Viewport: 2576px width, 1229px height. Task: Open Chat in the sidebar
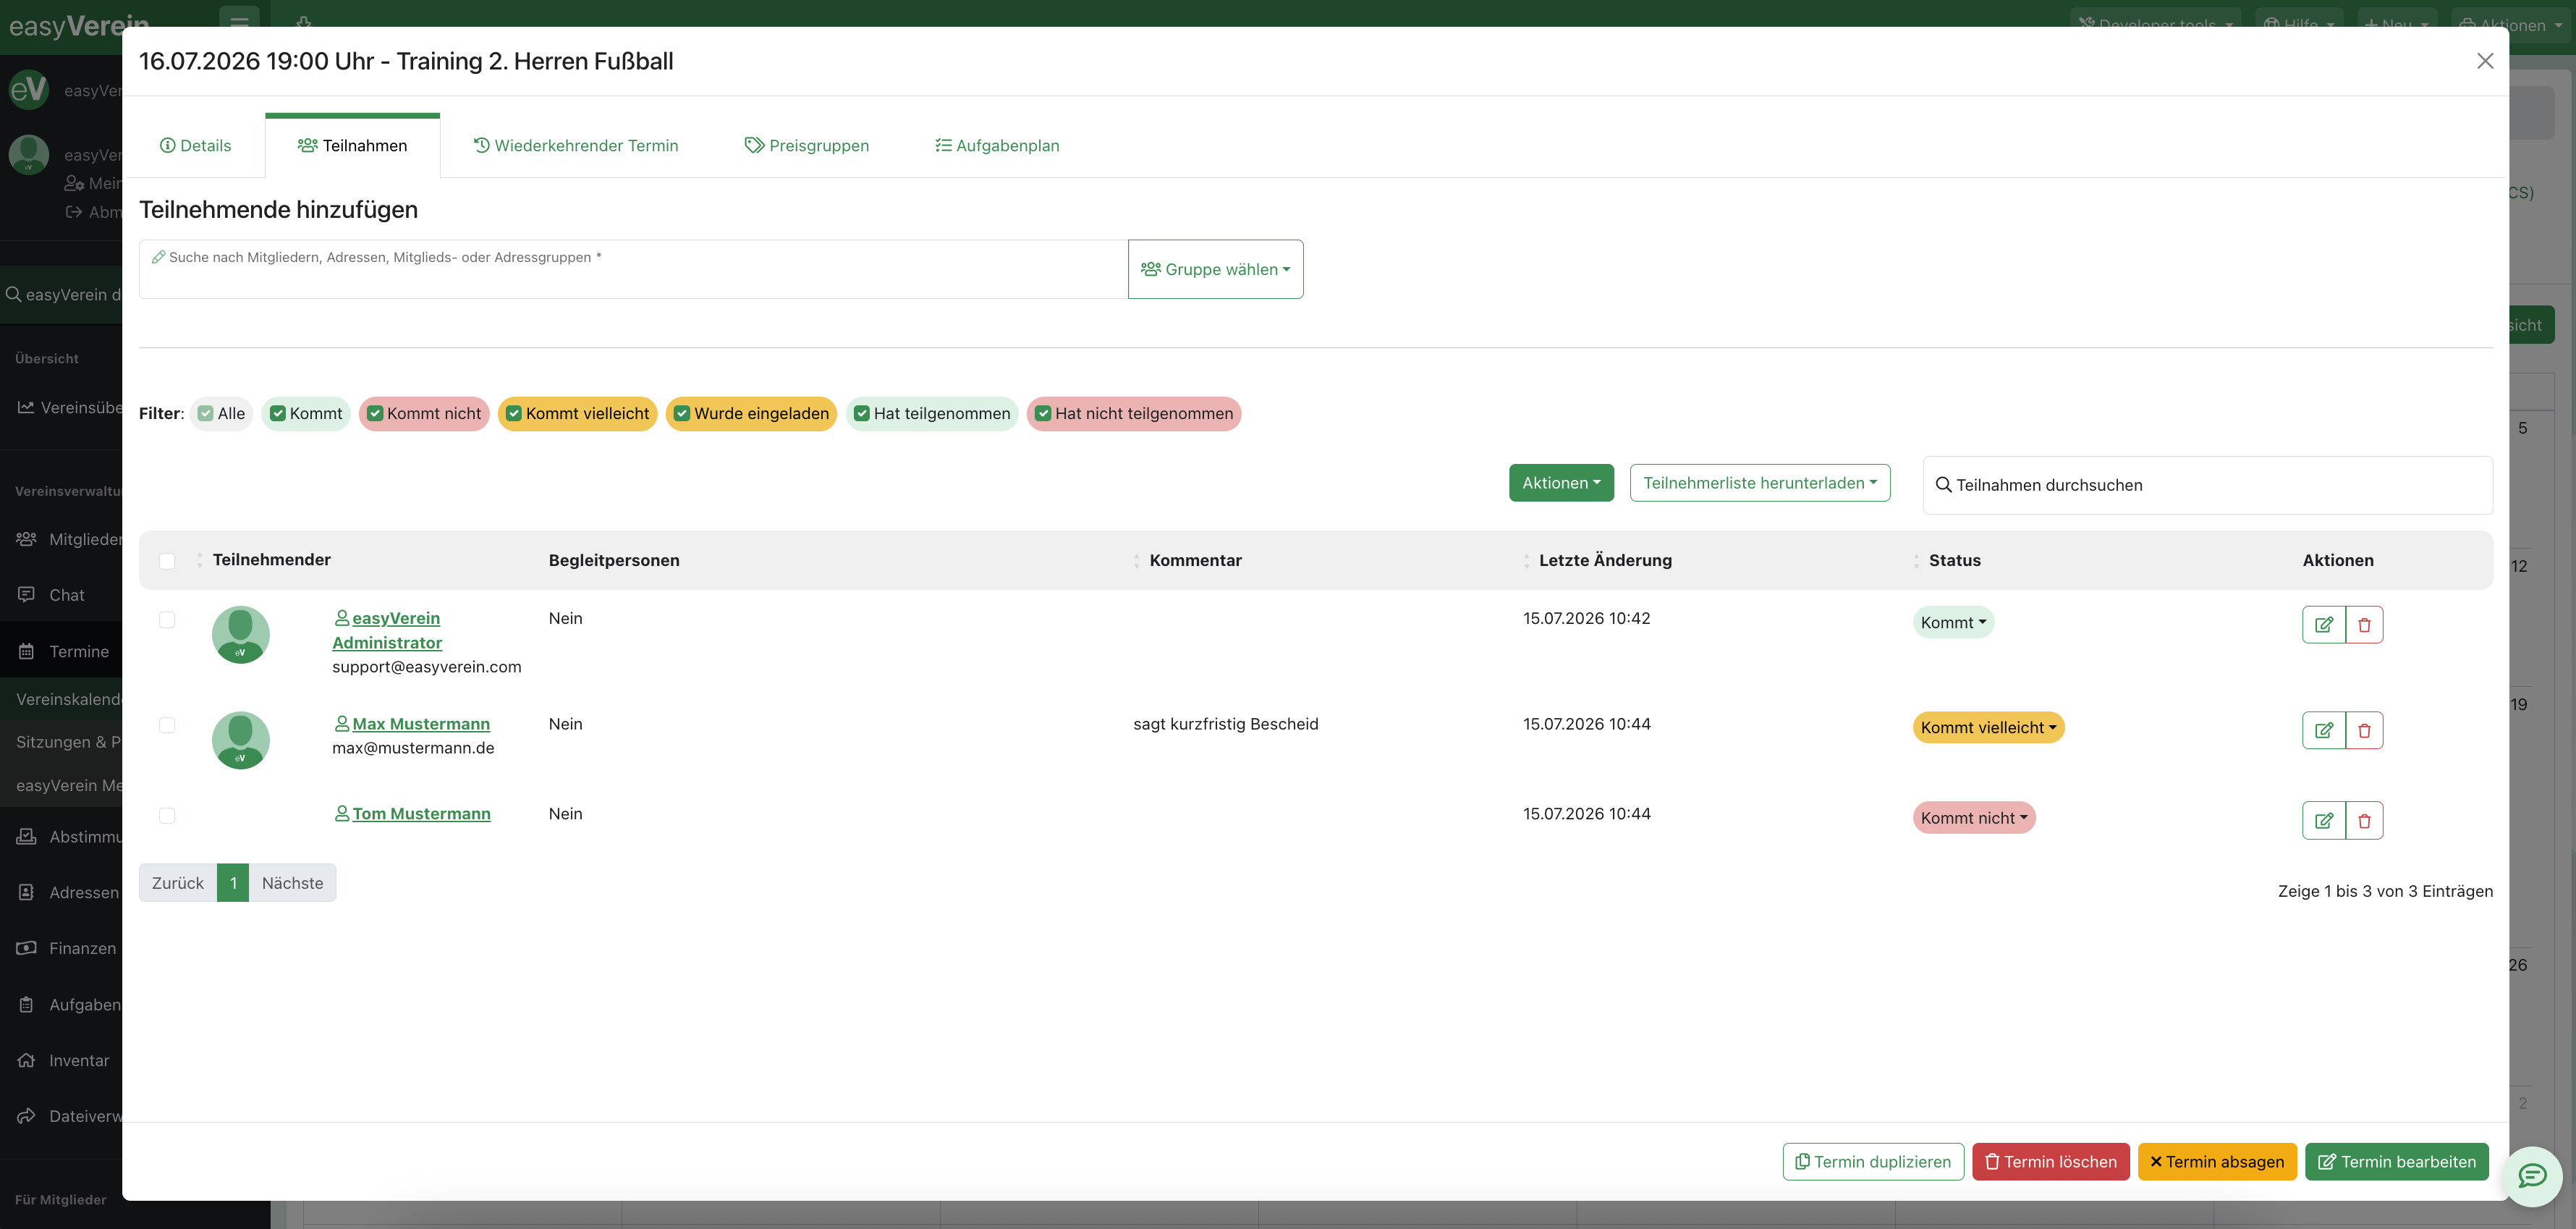coord(62,595)
